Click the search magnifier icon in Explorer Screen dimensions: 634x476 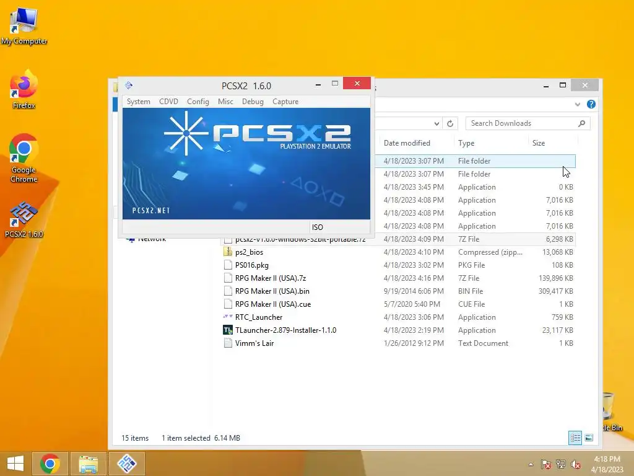[x=582, y=123]
